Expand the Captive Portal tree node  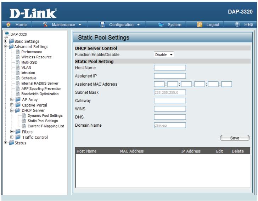(x=12, y=105)
